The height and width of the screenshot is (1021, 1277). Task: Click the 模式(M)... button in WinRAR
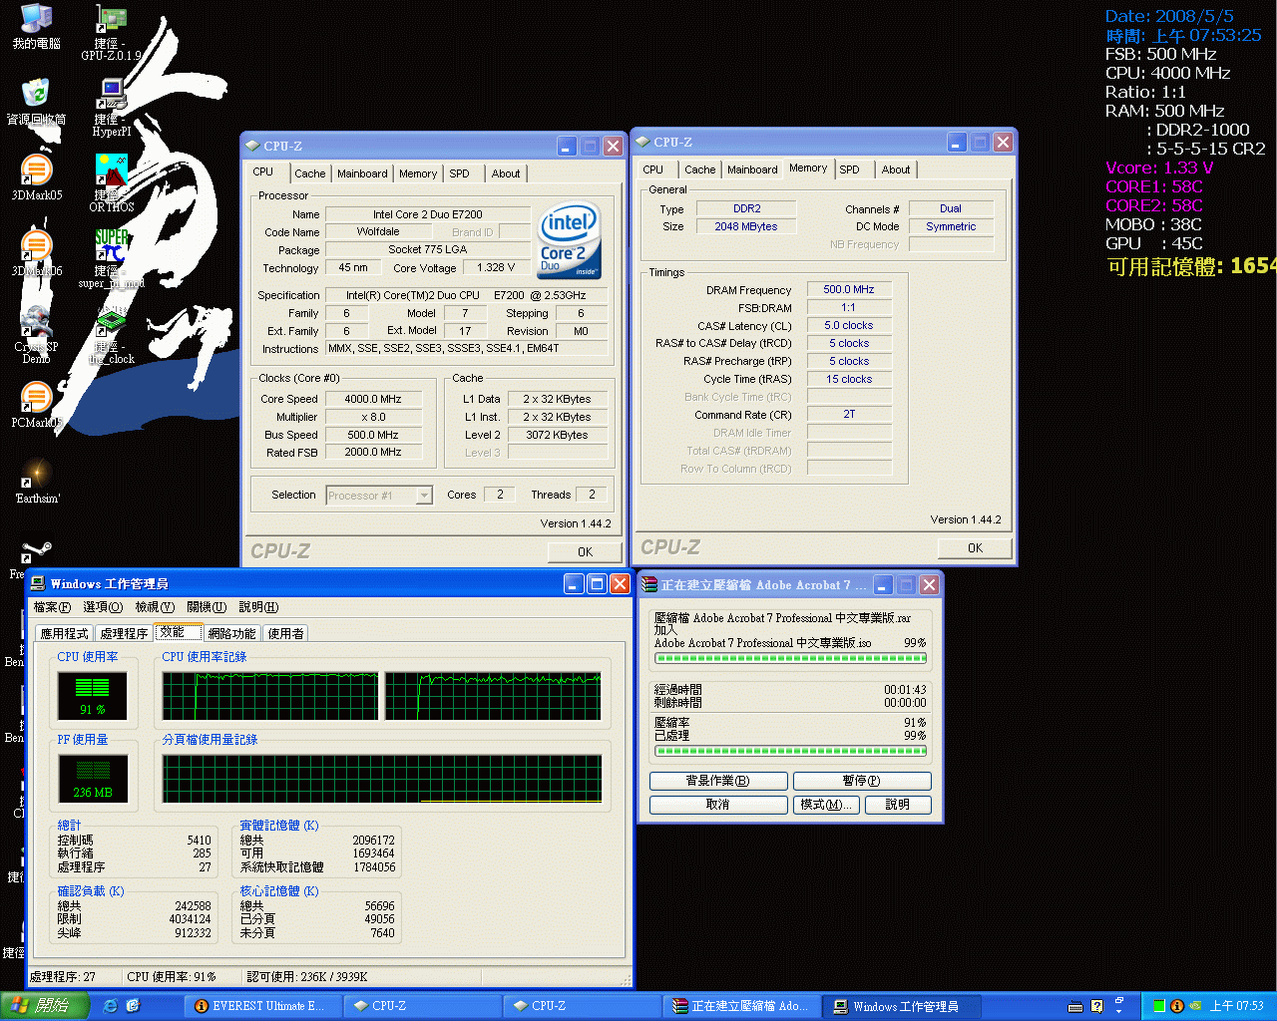click(825, 805)
